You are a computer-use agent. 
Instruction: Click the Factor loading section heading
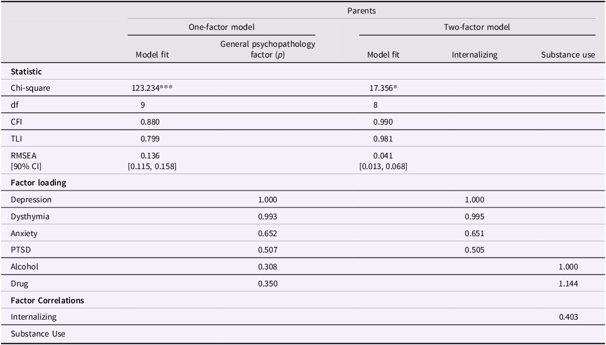pos(38,183)
